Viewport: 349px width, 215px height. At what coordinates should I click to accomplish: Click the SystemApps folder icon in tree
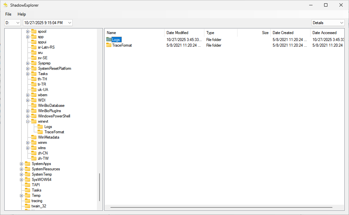pyautogui.click(x=28, y=164)
